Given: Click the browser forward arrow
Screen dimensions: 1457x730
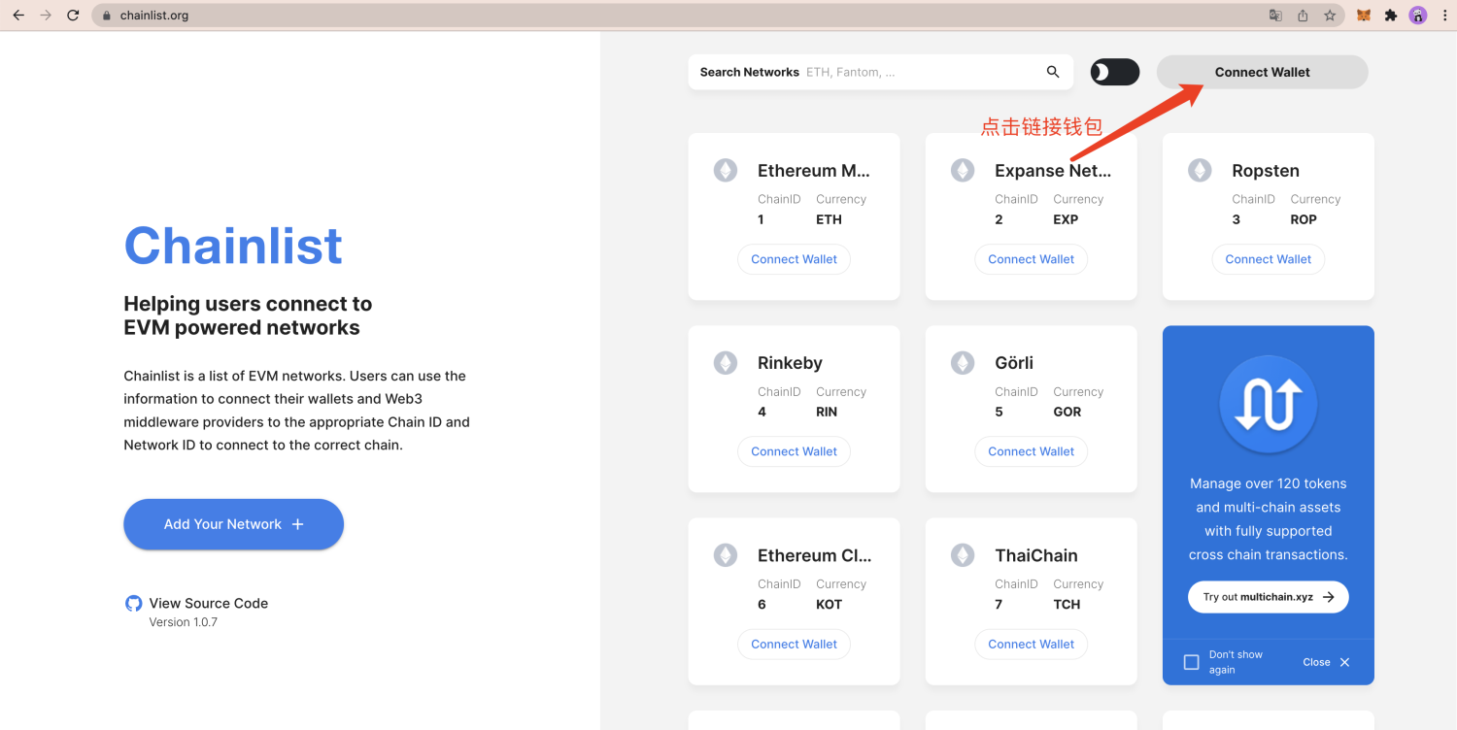Looking at the screenshot, I should 46,16.
